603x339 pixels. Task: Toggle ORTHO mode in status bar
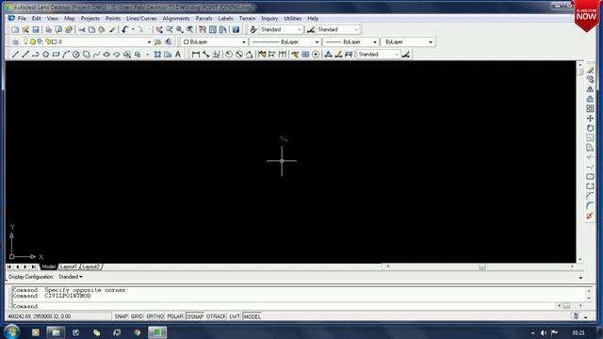(x=155, y=316)
